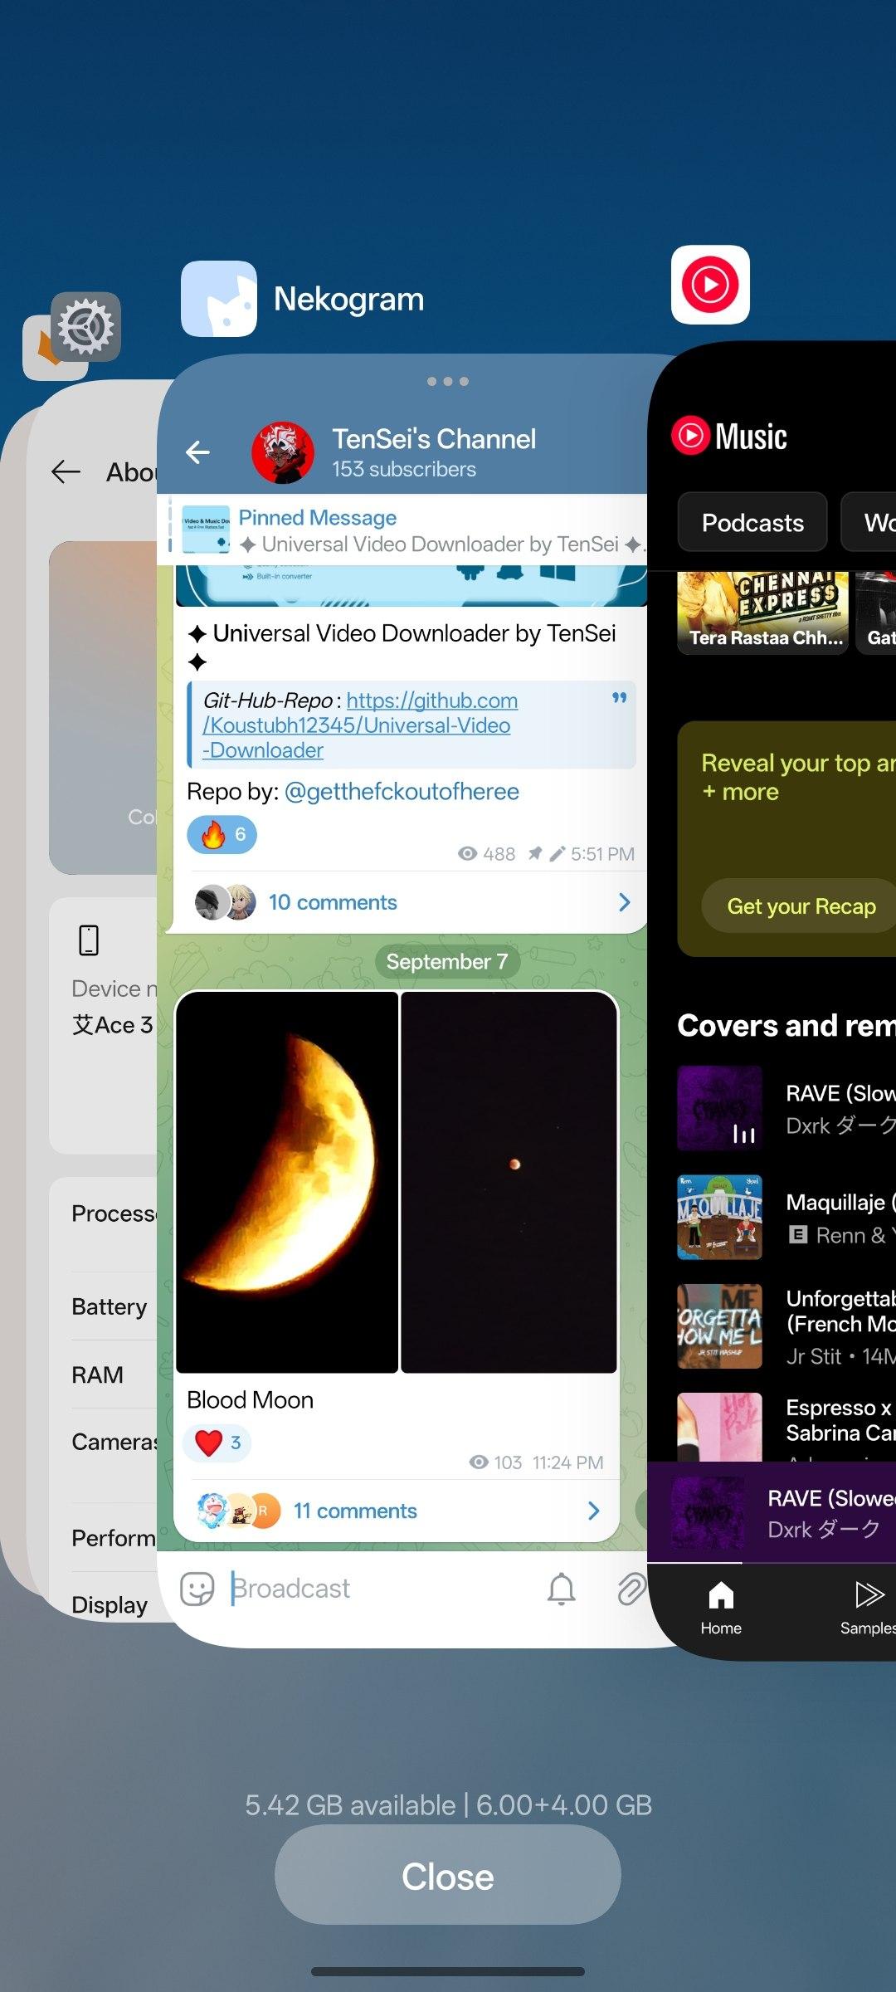Tap the Covers and remixes heading
This screenshot has height=1992, width=896.
click(x=786, y=1026)
